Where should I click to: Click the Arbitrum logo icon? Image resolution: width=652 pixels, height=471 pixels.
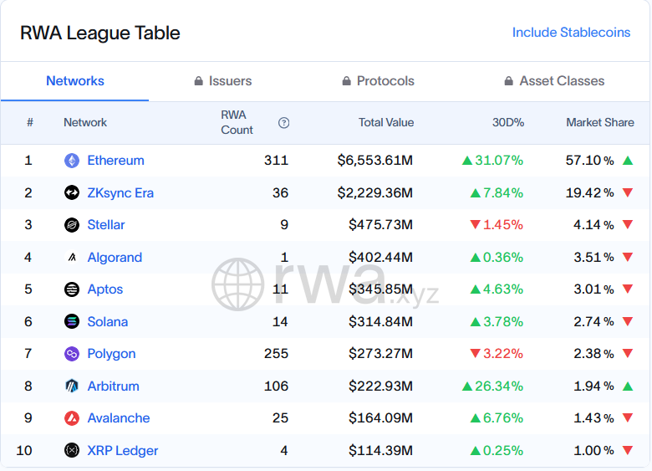click(x=72, y=387)
